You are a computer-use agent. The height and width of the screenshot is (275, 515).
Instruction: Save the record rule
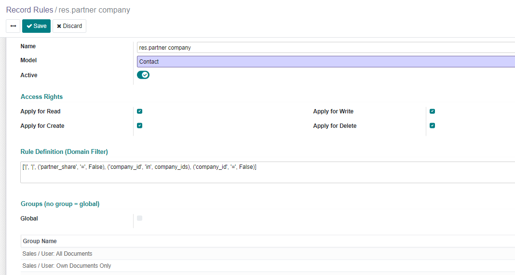click(36, 26)
